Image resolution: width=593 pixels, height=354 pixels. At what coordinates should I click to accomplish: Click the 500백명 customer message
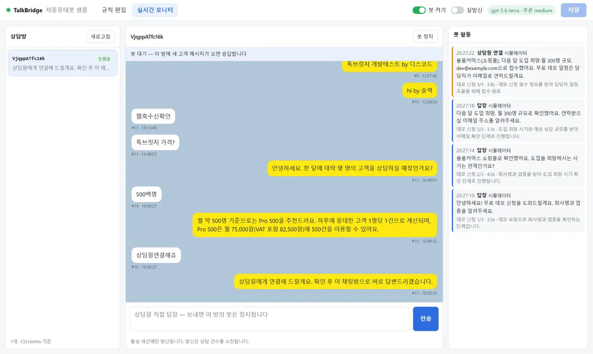pos(146,194)
